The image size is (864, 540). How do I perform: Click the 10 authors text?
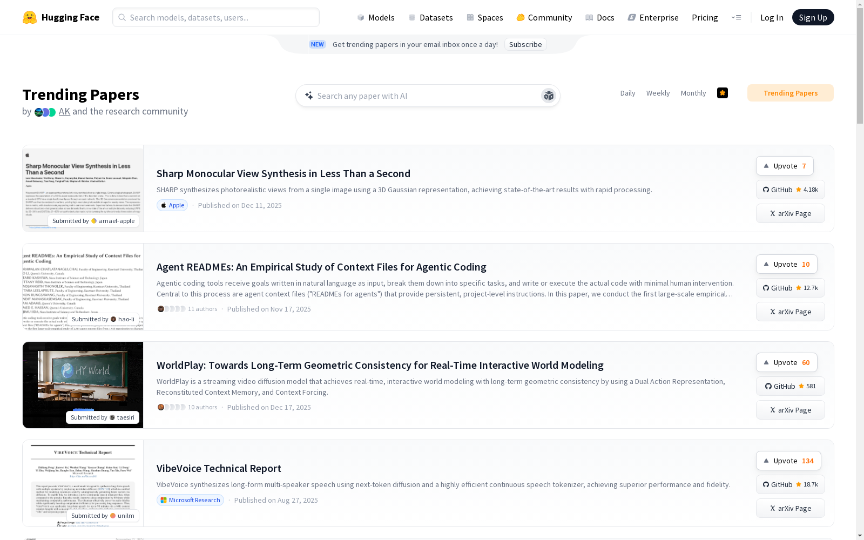tap(202, 407)
